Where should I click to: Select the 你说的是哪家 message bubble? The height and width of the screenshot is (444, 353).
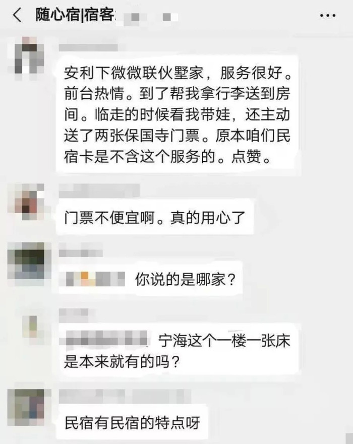(150, 279)
